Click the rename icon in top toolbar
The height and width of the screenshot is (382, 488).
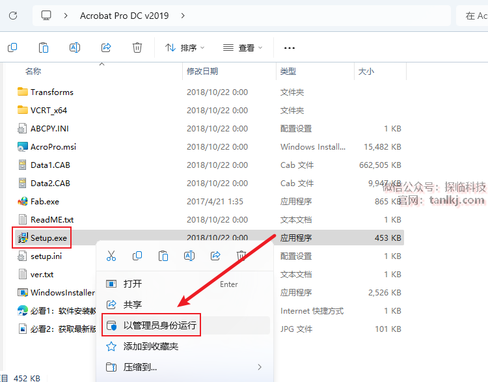point(75,48)
